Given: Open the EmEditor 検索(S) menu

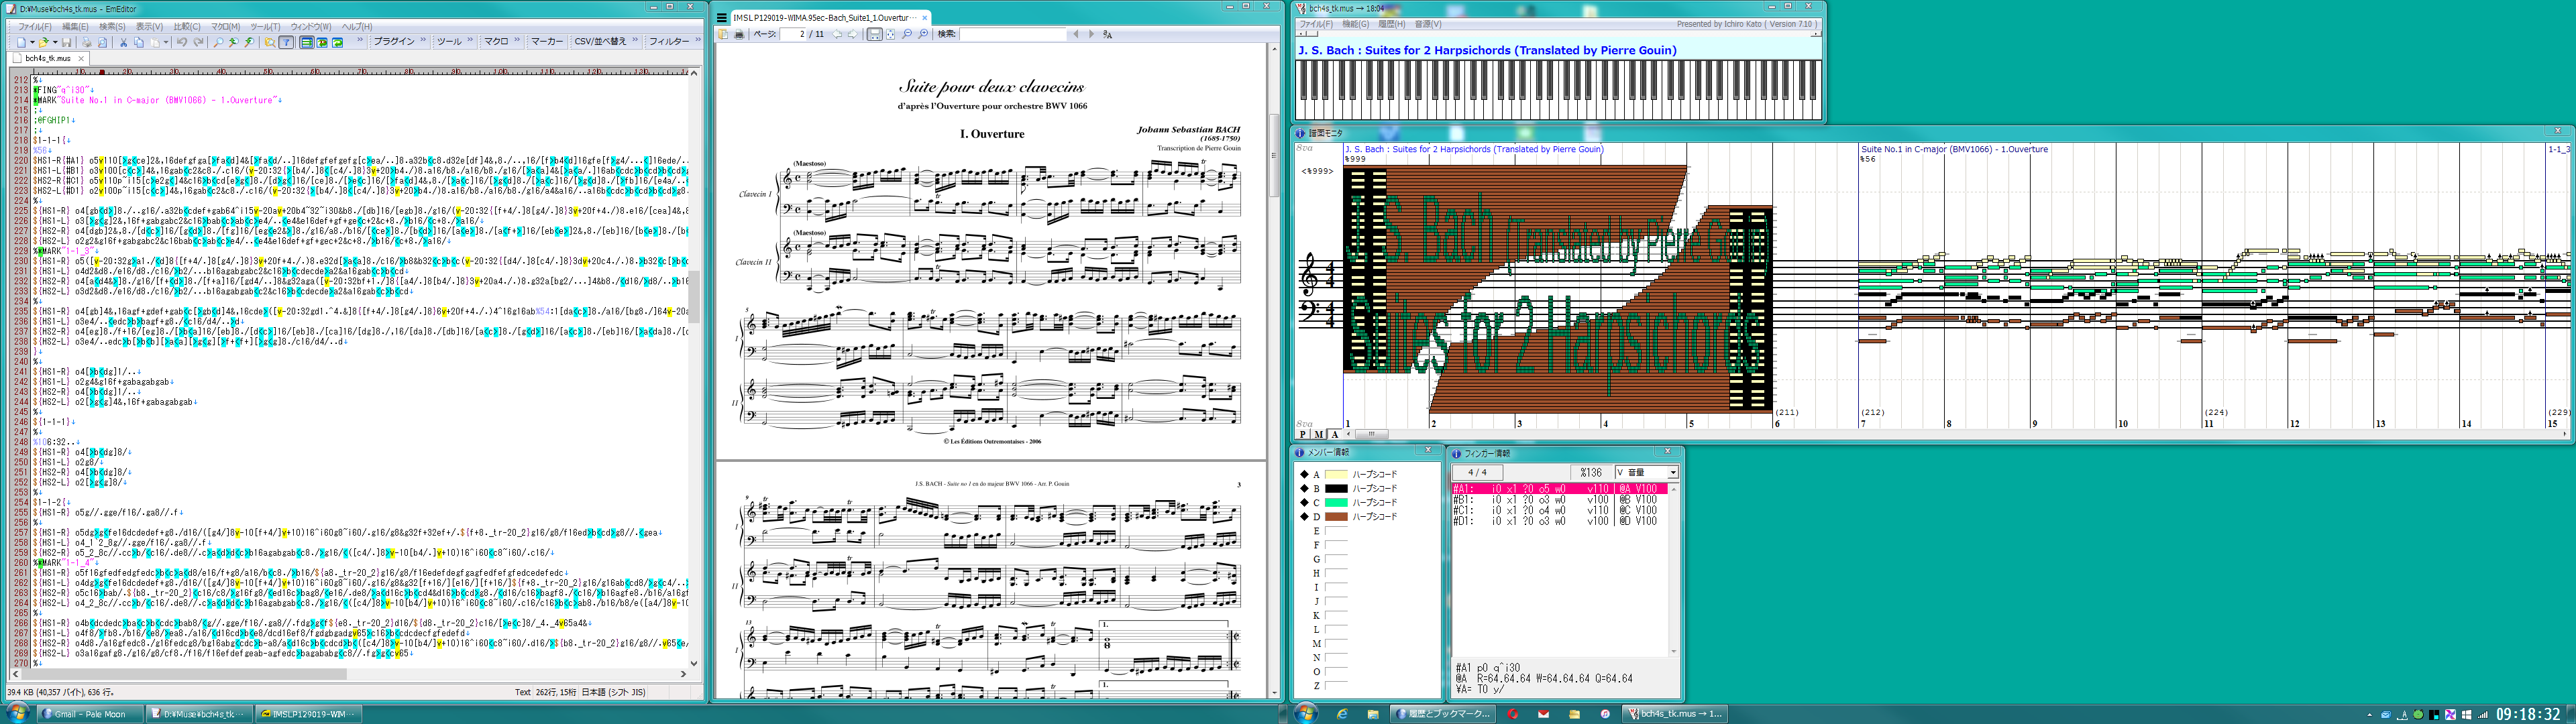Looking at the screenshot, I should point(112,27).
